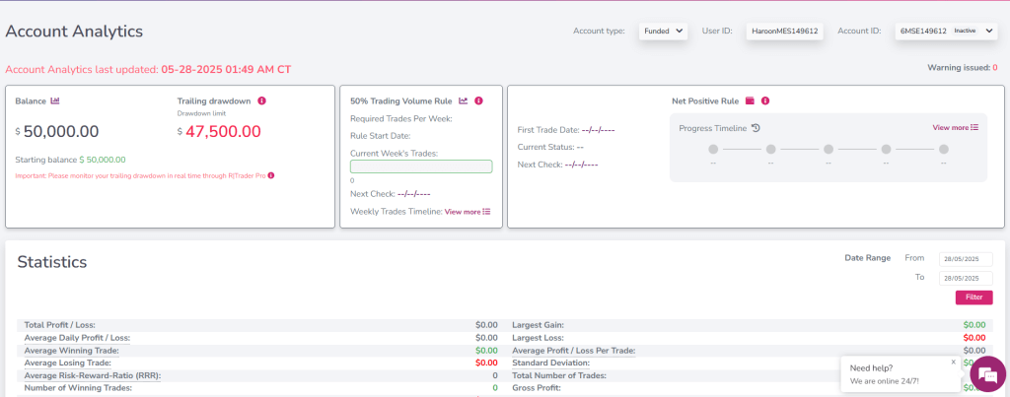Open the 50% Trading Volume Rule chart icon

(x=464, y=101)
